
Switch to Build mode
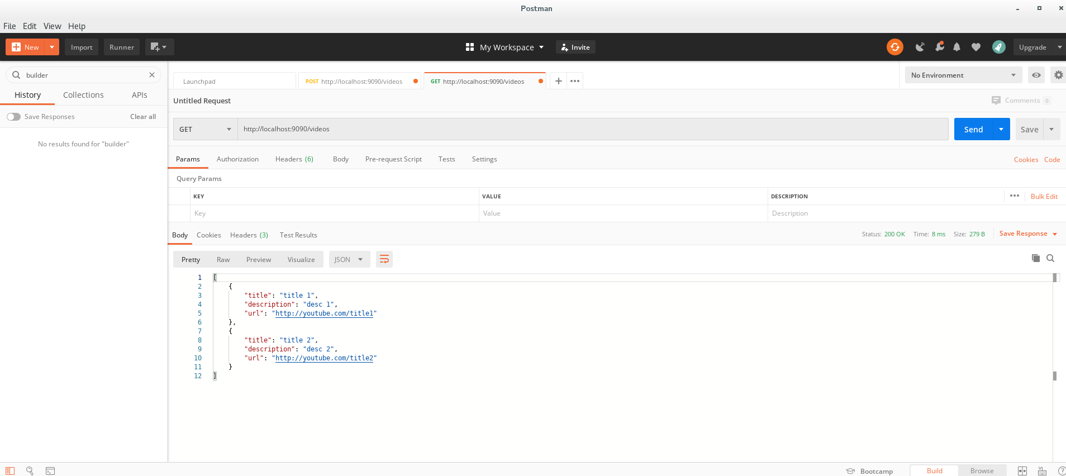[934, 470]
